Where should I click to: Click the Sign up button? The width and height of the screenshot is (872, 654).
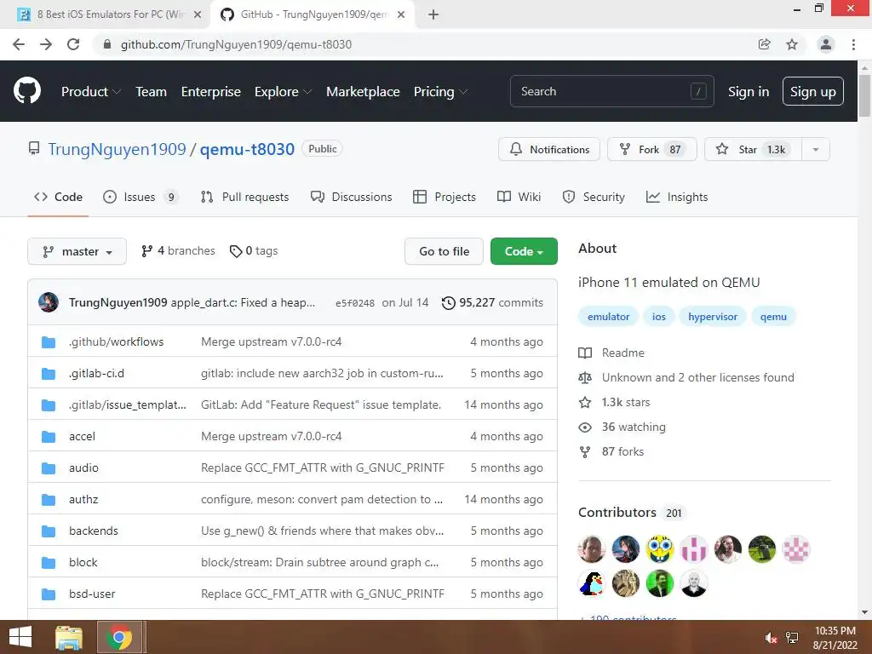click(812, 91)
